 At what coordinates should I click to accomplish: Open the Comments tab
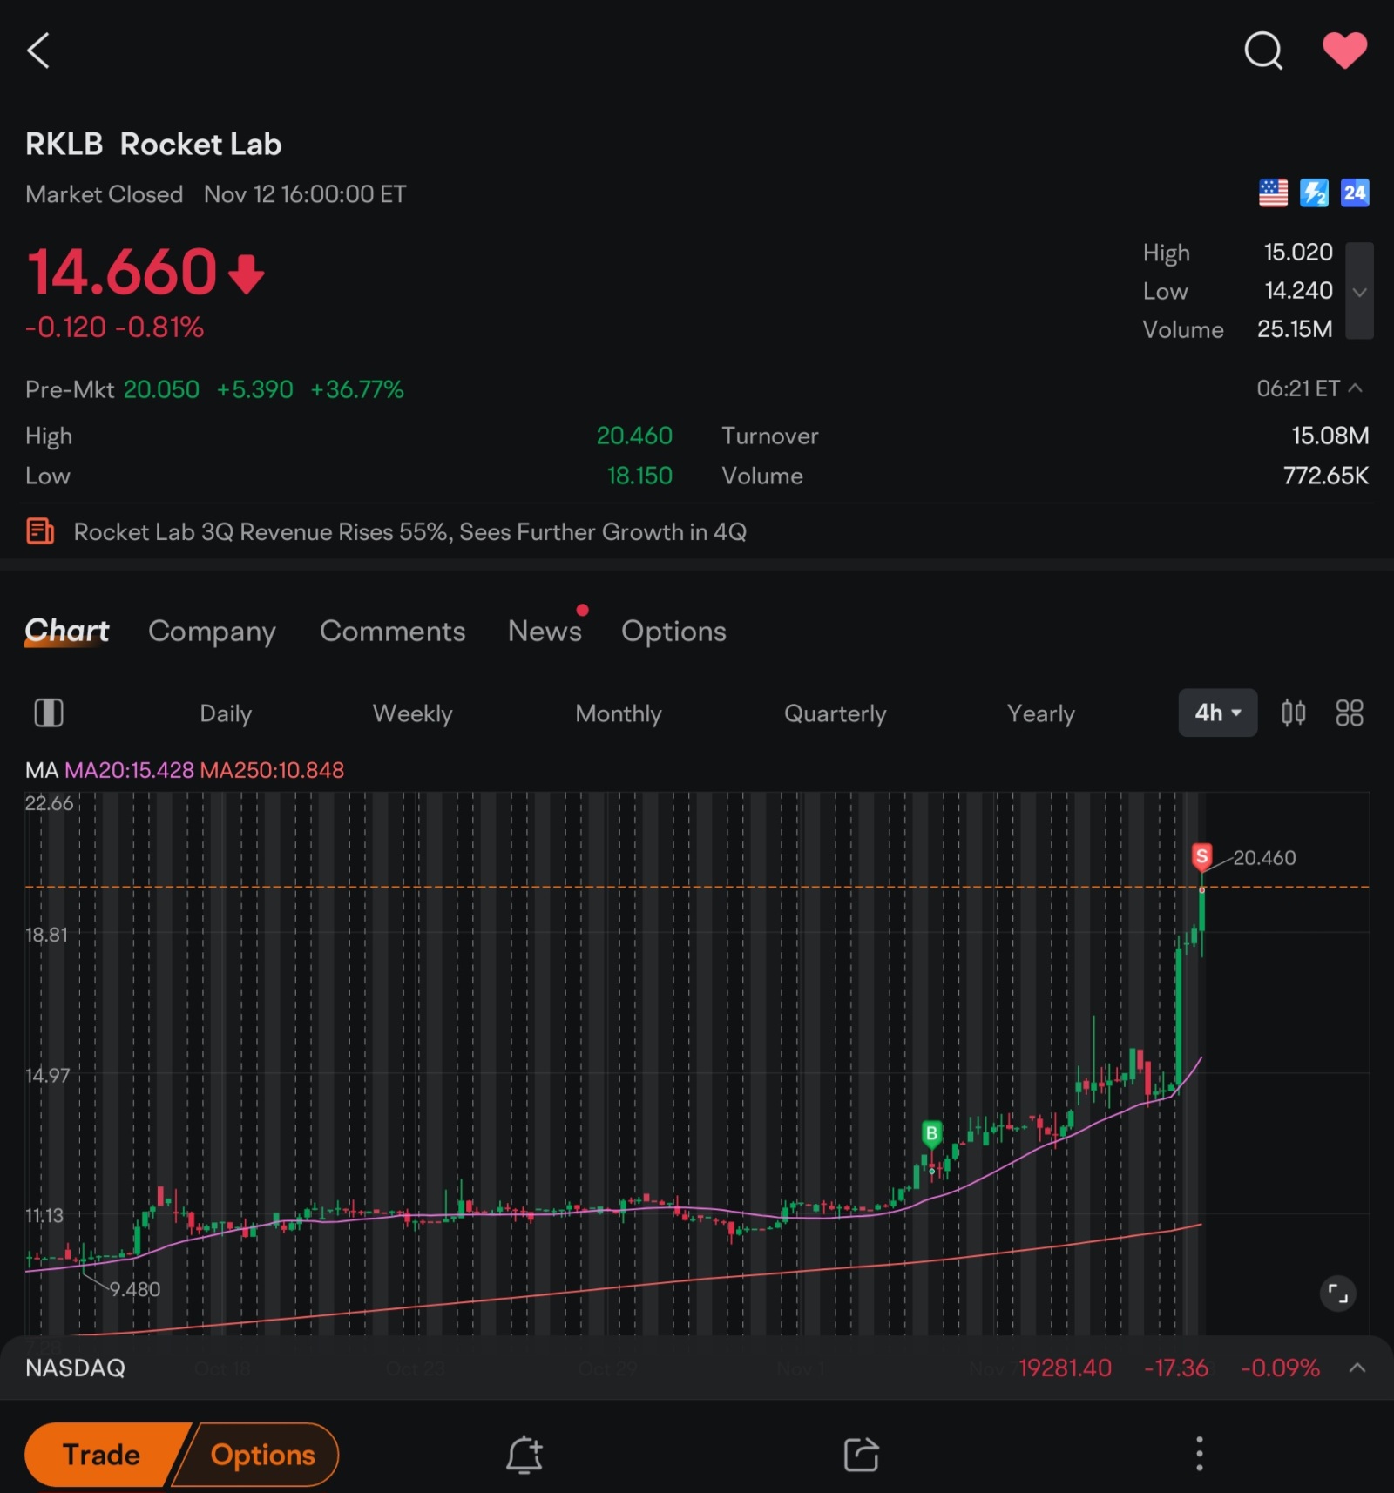(x=392, y=631)
